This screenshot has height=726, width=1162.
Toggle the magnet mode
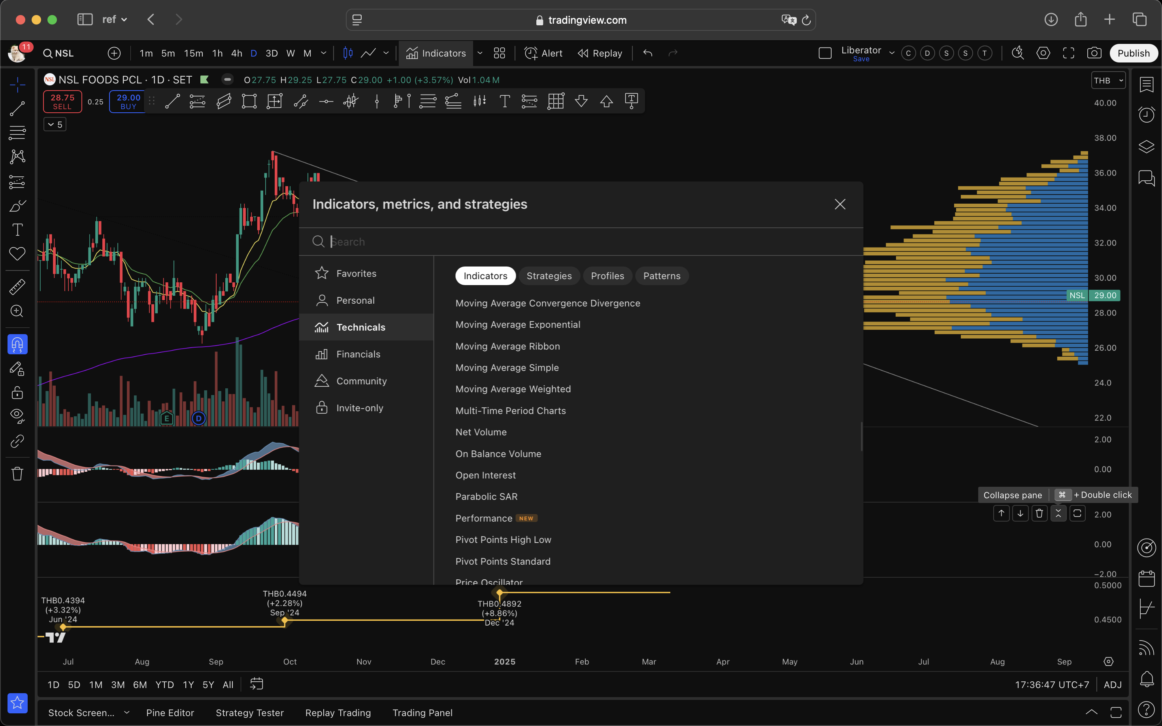coord(17,344)
